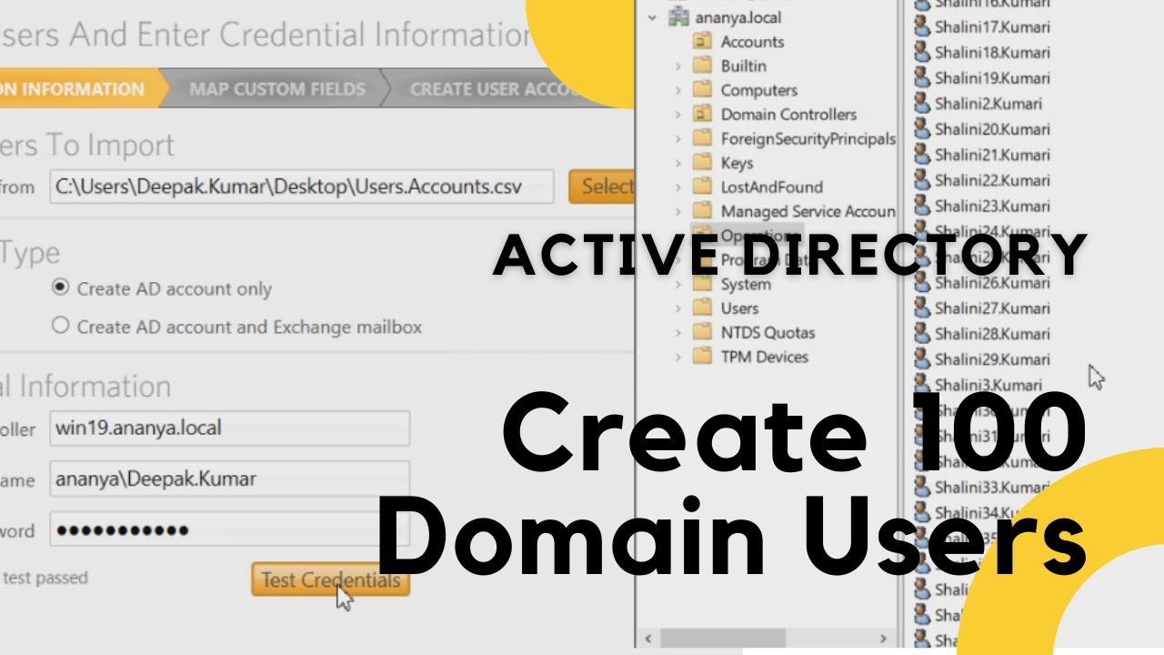
Task: Click the user icon for Shalini21.Kumari
Action: [921, 154]
